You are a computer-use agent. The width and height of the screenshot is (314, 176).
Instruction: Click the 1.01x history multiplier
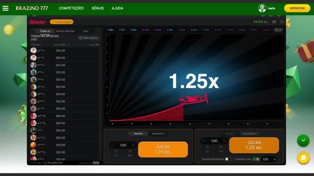242,30
